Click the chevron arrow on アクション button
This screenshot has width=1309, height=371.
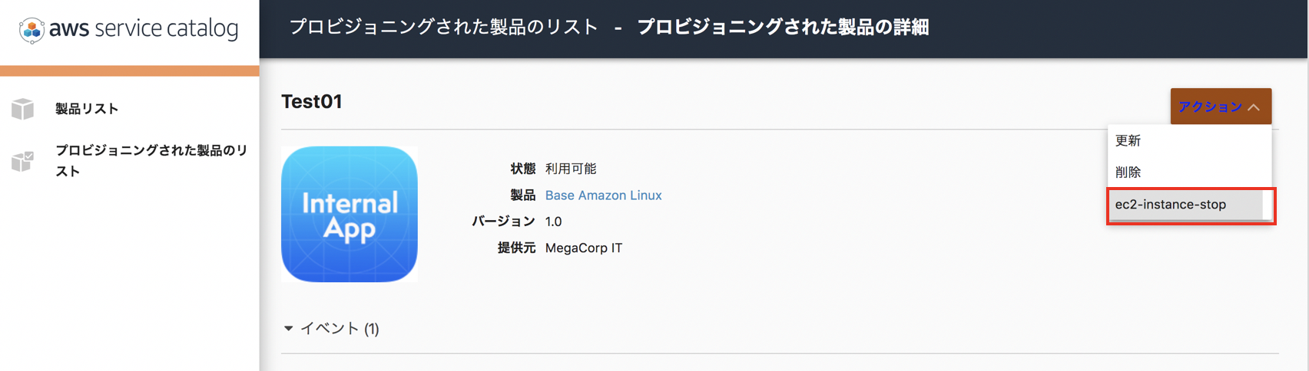coord(1254,107)
